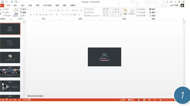Open Align Text (对齐文本) dropdown

(89, 13)
